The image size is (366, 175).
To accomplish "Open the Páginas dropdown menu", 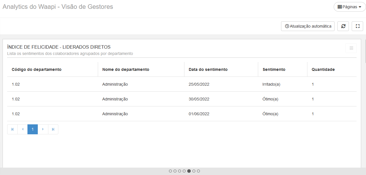I will [350, 7].
